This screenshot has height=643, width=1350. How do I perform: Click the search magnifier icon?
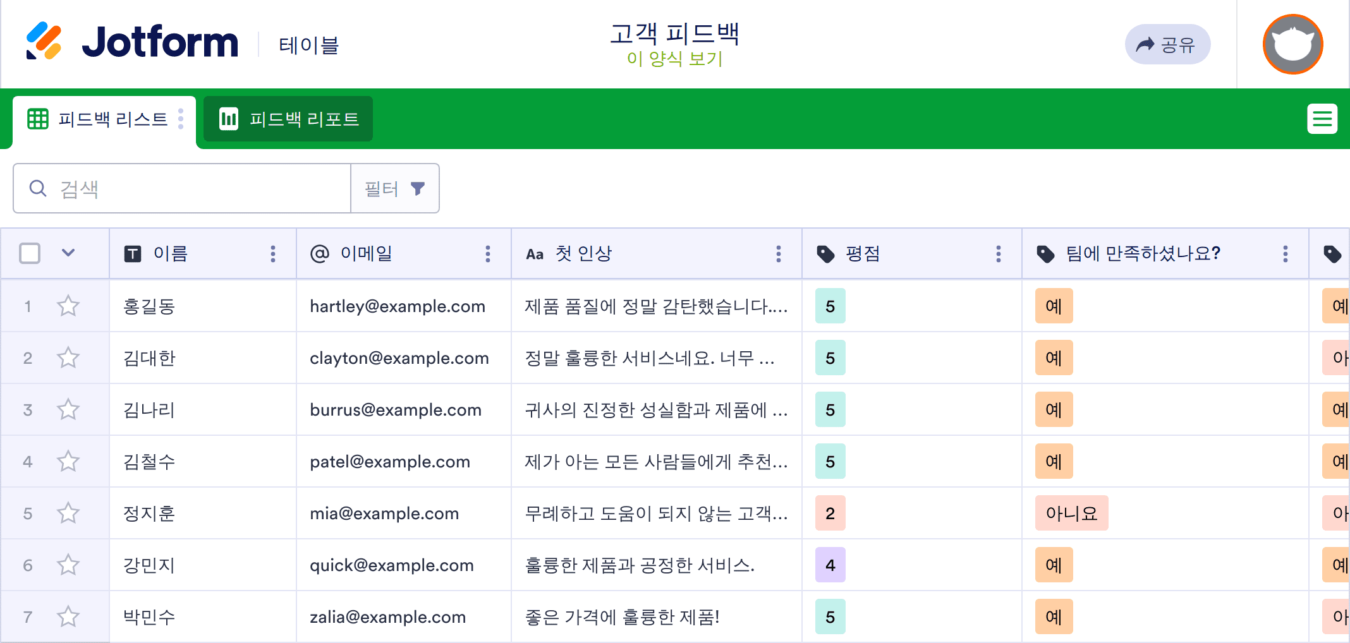coord(37,188)
